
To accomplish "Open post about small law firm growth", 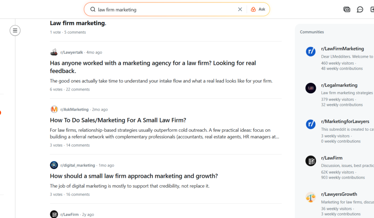I will [134, 176].
